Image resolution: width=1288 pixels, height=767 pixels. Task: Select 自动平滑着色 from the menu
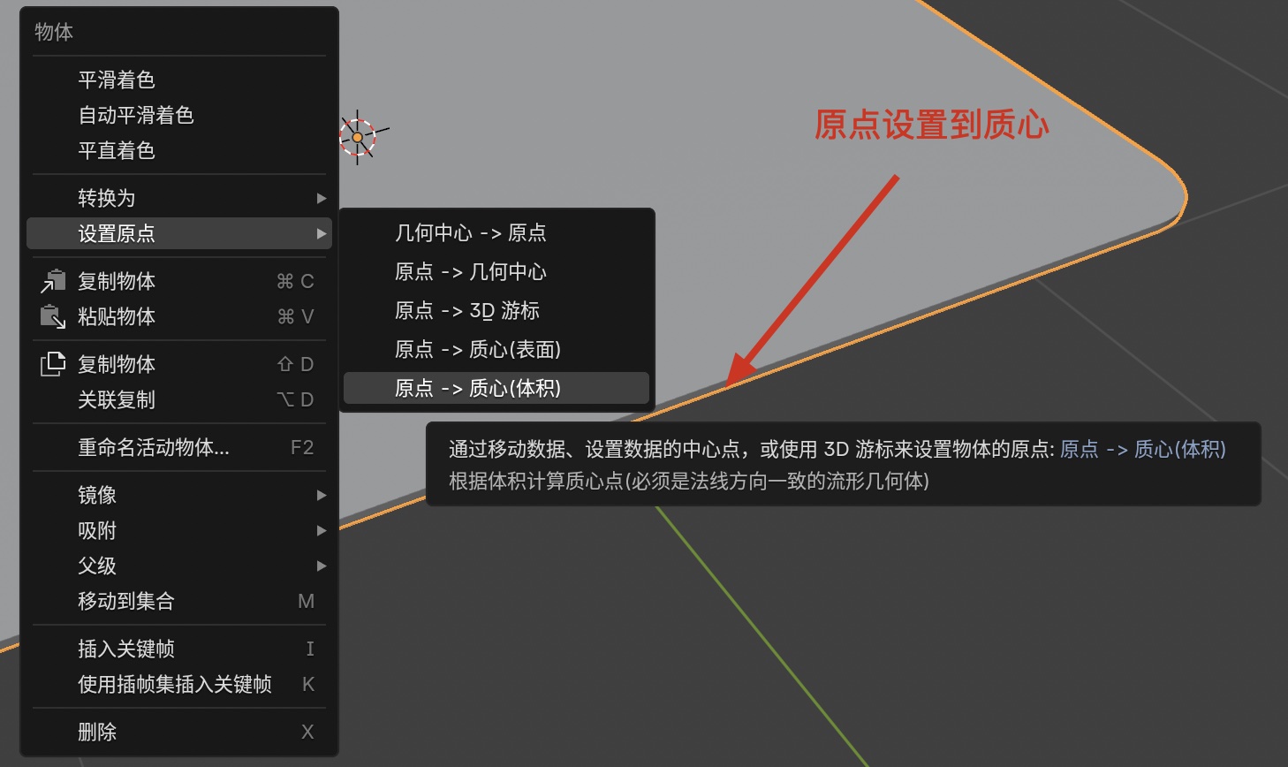tap(136, 115)
